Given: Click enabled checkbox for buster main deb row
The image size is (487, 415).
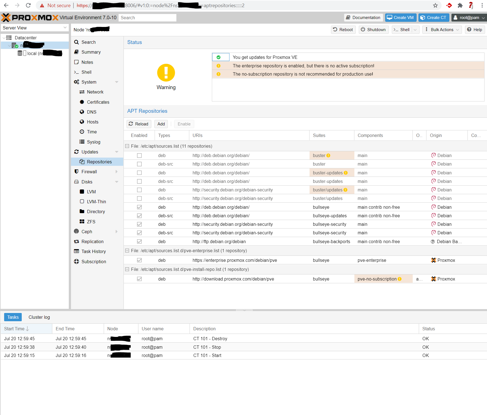Looking at the screenshot, I should [139, 156].
